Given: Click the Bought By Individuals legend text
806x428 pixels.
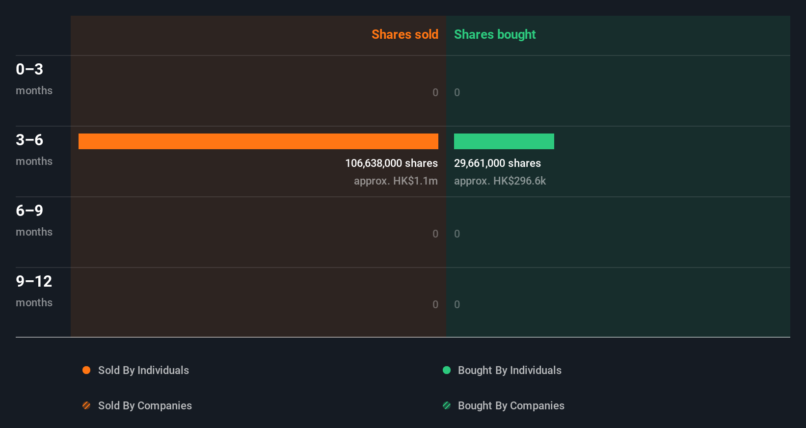Looking at the screenshot, I should point(510,370).
